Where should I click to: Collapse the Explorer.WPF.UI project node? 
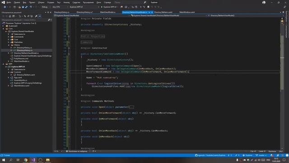(x=6, y=67)
